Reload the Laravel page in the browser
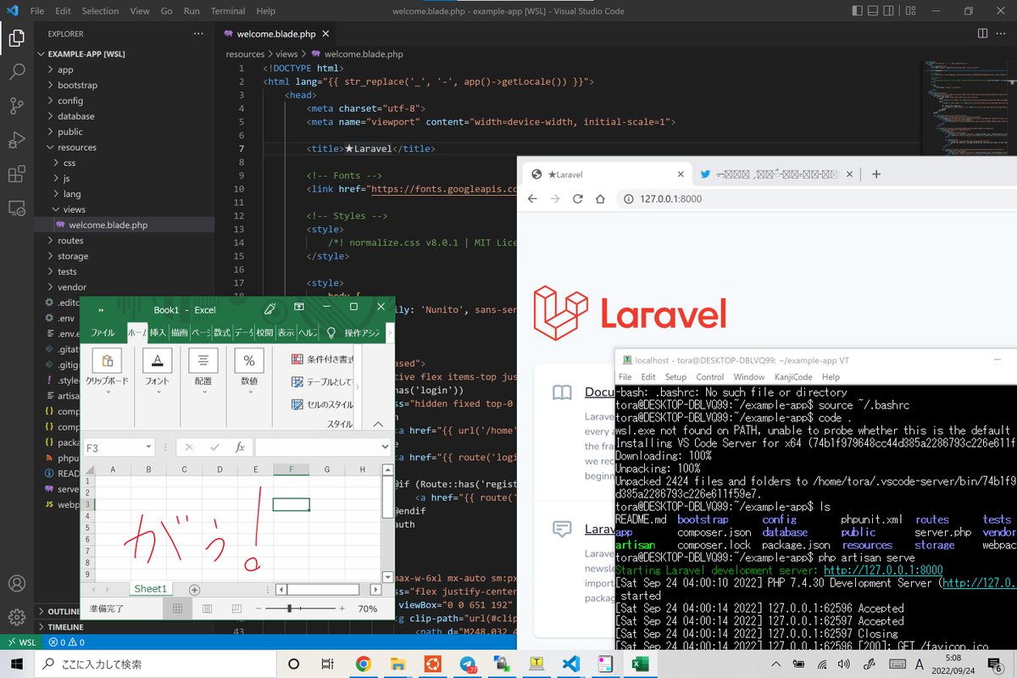This screenshot has width=1017, height=678. [x=578, y=198]
